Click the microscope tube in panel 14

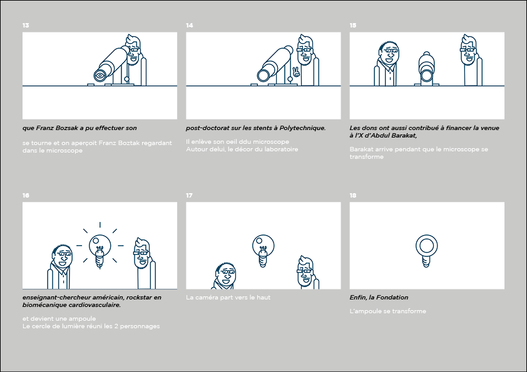click(275, 64)
